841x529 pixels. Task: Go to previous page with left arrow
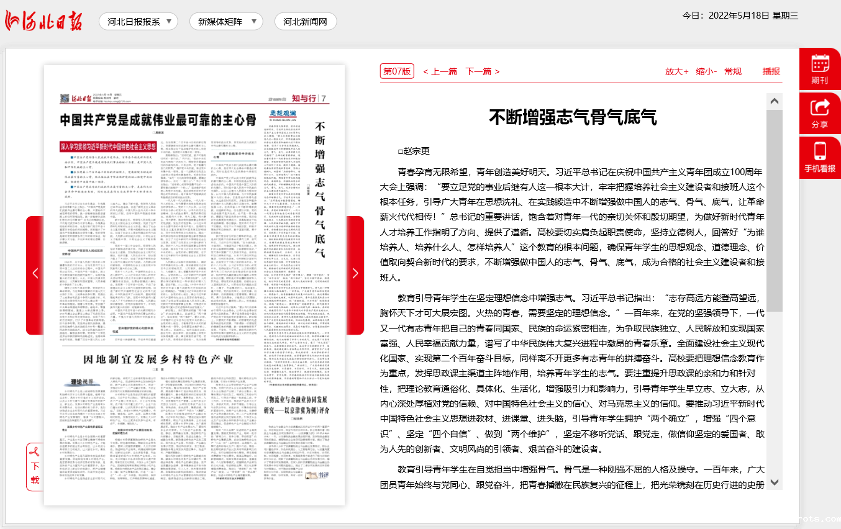(x=35, y=274)
